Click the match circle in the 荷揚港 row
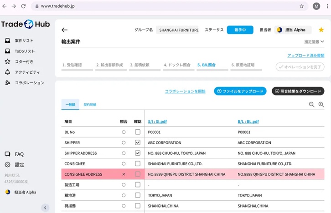The image size is (331, 213). point(124,206)
